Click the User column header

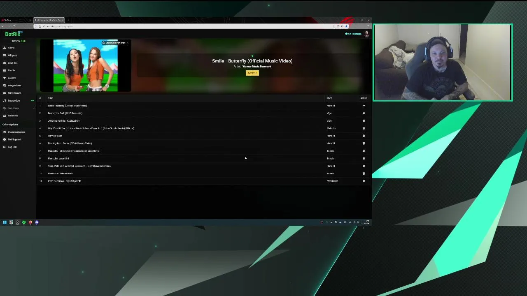(329, 98)
